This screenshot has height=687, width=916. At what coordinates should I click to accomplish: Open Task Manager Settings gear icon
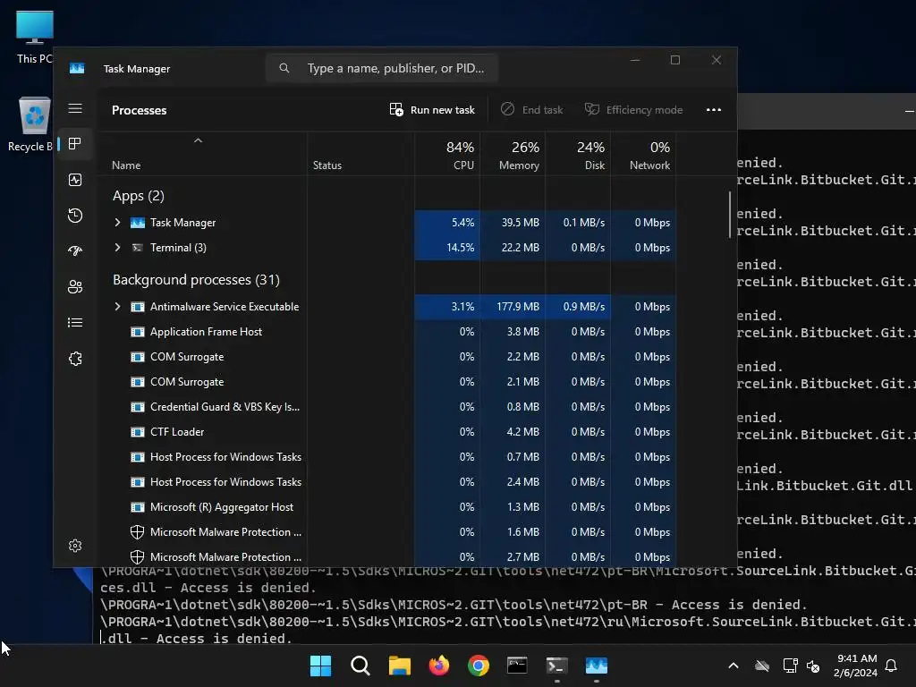pos(75,546)
